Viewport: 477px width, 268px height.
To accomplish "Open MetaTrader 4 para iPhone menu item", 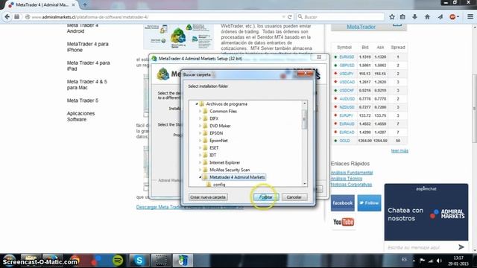I will point(88,47).
